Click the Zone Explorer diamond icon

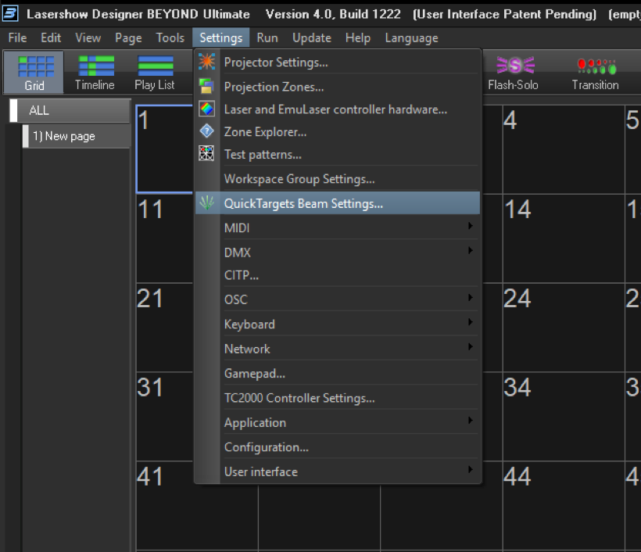[x=207, y=131]
